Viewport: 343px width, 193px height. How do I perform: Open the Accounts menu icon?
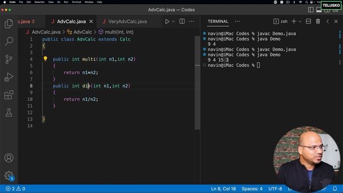[9, 158]
